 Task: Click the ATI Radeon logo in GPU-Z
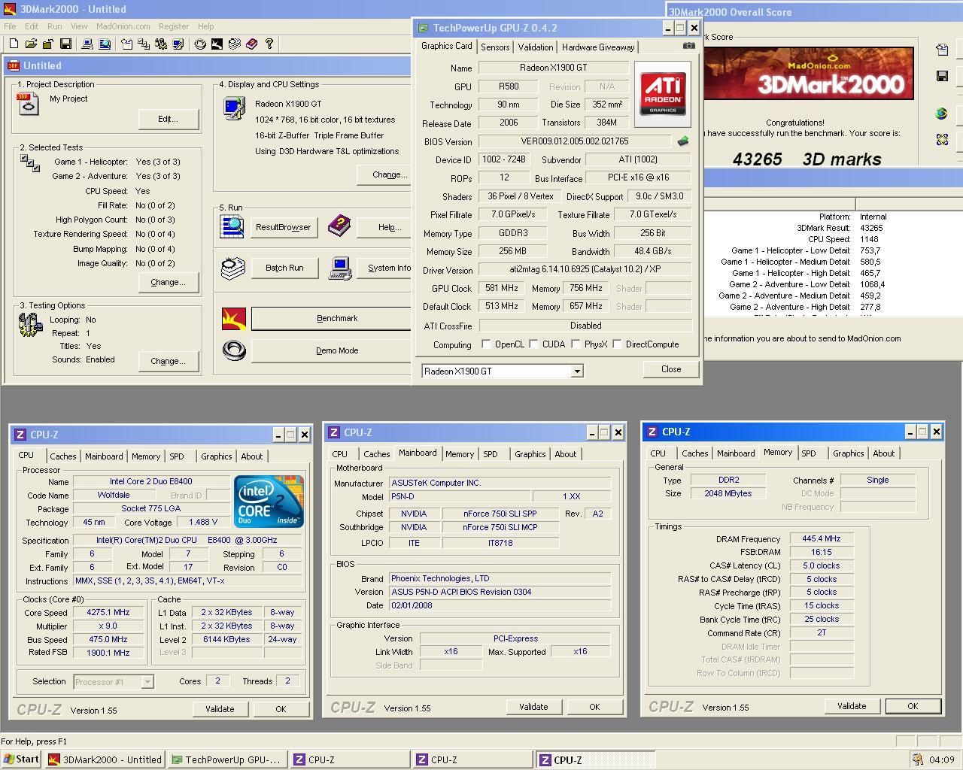(x=663, y=92)
